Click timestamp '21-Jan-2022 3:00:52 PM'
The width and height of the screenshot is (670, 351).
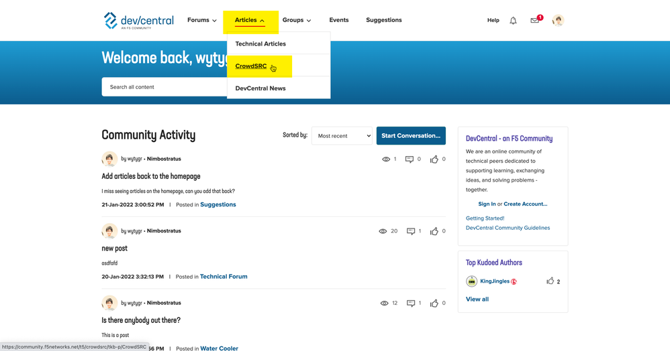[133, 205]
